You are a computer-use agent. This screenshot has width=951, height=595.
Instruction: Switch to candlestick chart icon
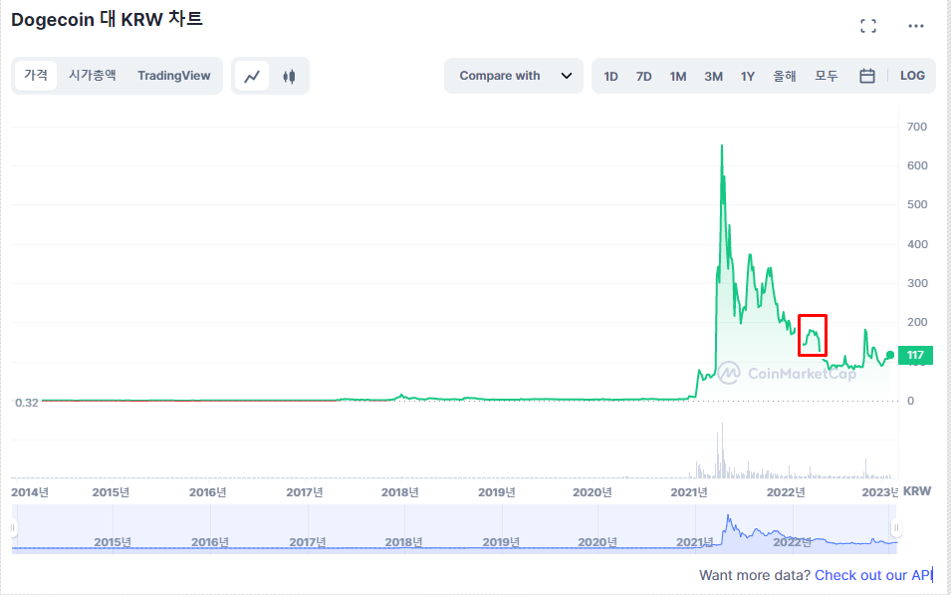click(x=290, y=76)
